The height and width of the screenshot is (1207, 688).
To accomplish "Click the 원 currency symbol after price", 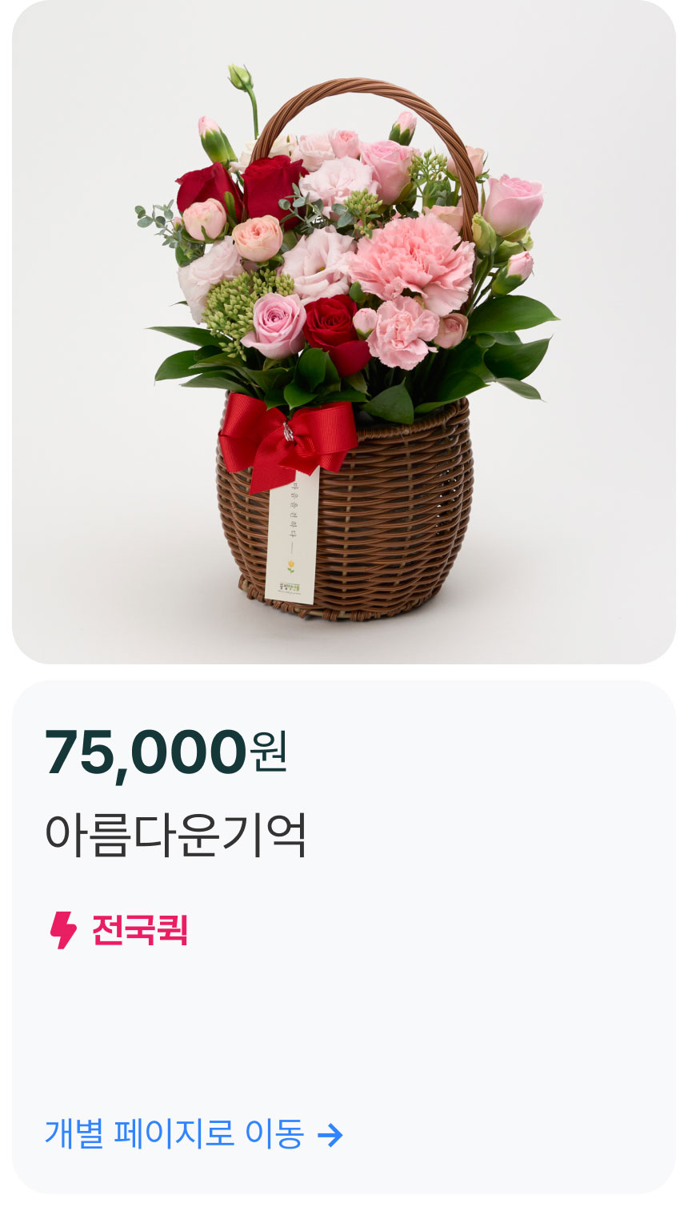I will point(269,752).
